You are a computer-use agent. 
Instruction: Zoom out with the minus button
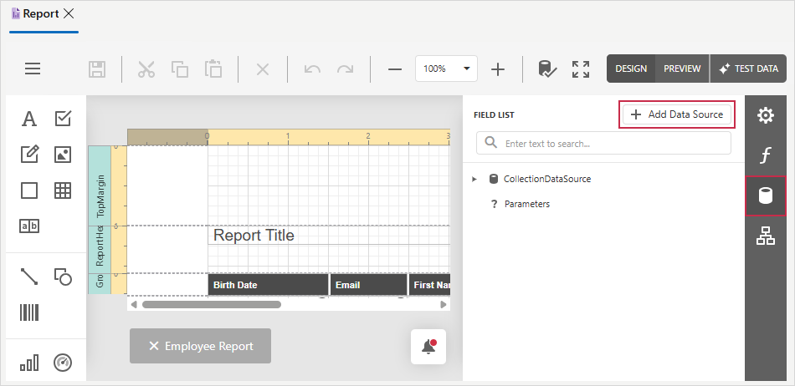[395, 69]
